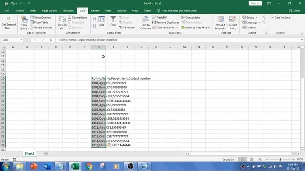305x171 pixels.
Task: Open the New Query button
Action: point(24,23)
